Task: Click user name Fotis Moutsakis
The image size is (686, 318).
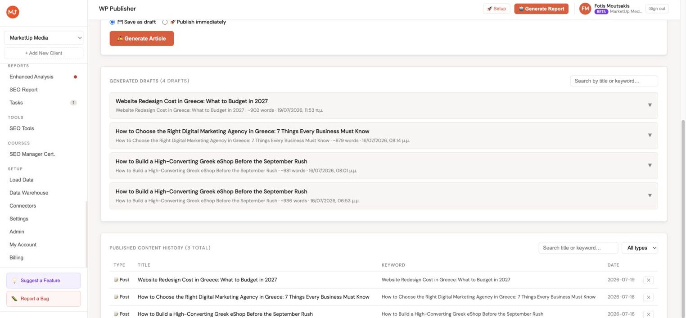Action: point(612,6)
